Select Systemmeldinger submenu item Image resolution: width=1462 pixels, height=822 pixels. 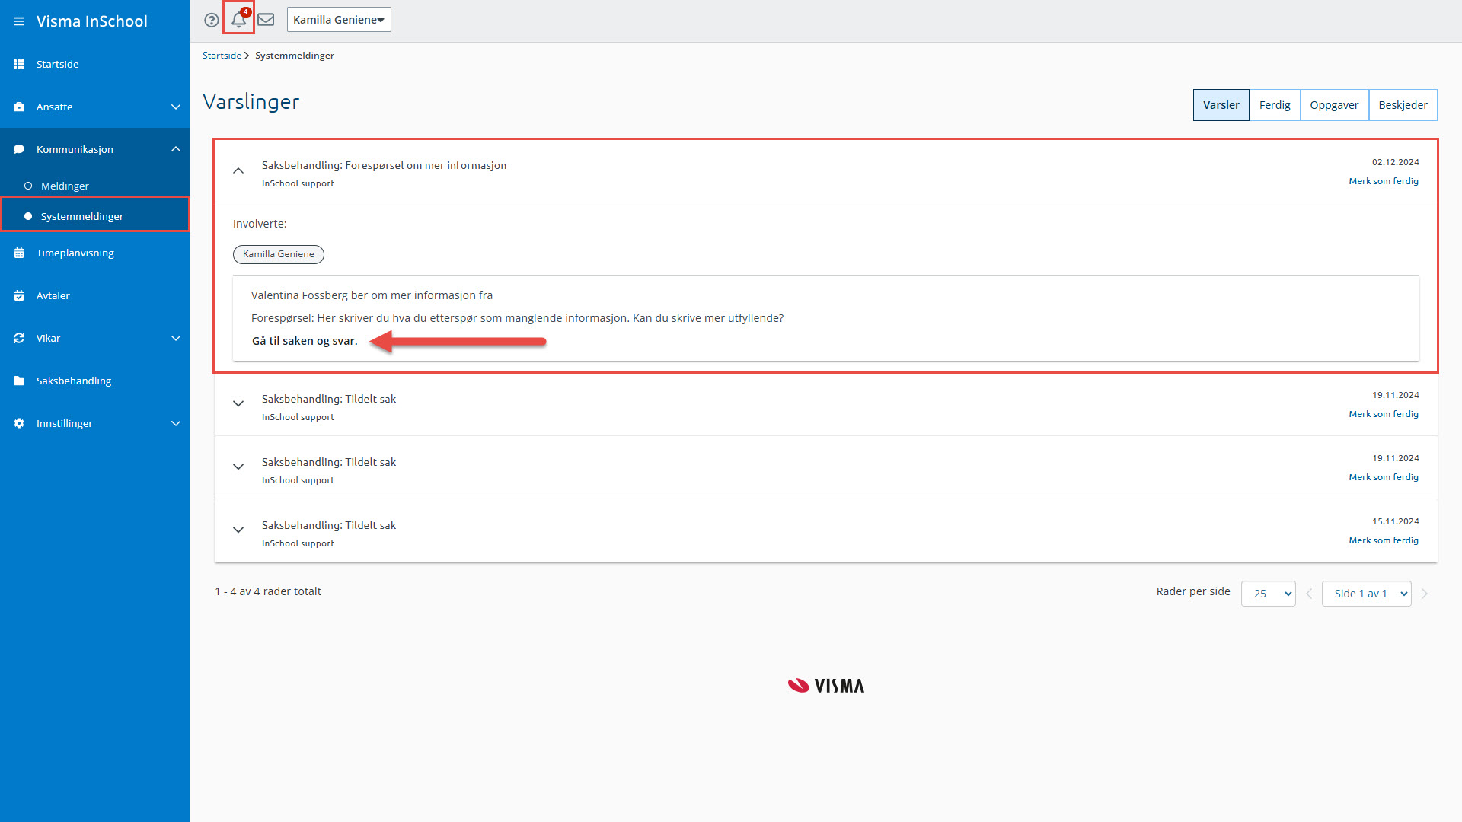(x=81, y=216)
